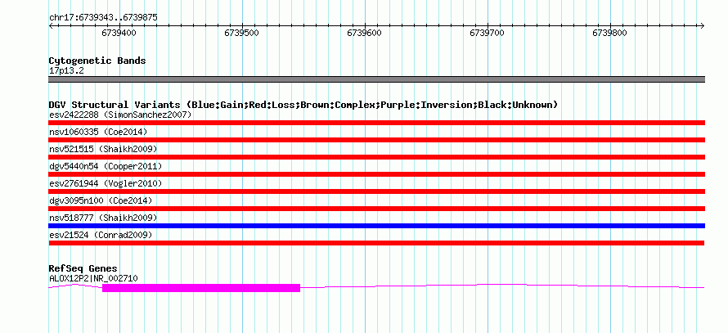Click the nsv521515 (Shaikh2009) label

(103, 149)
